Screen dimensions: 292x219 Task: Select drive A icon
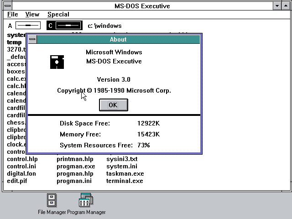click(28, 26)
